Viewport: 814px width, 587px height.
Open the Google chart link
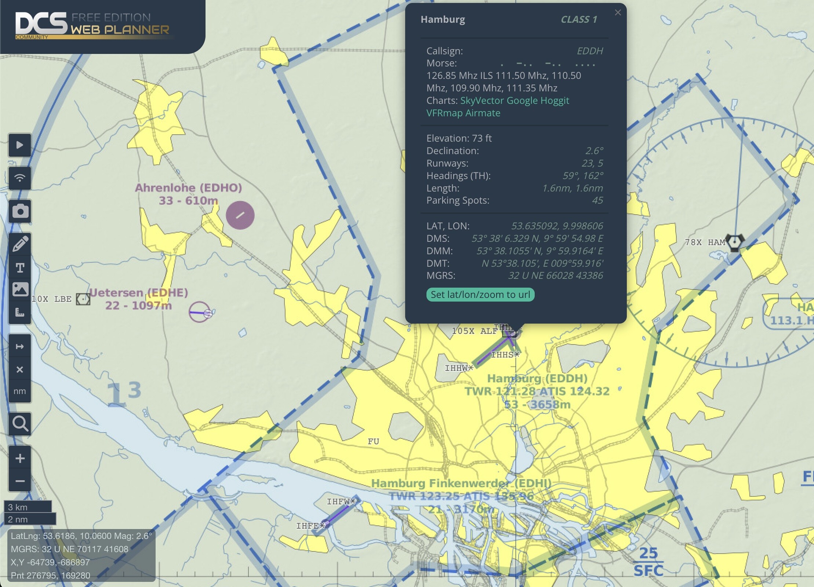click(522, 101)
